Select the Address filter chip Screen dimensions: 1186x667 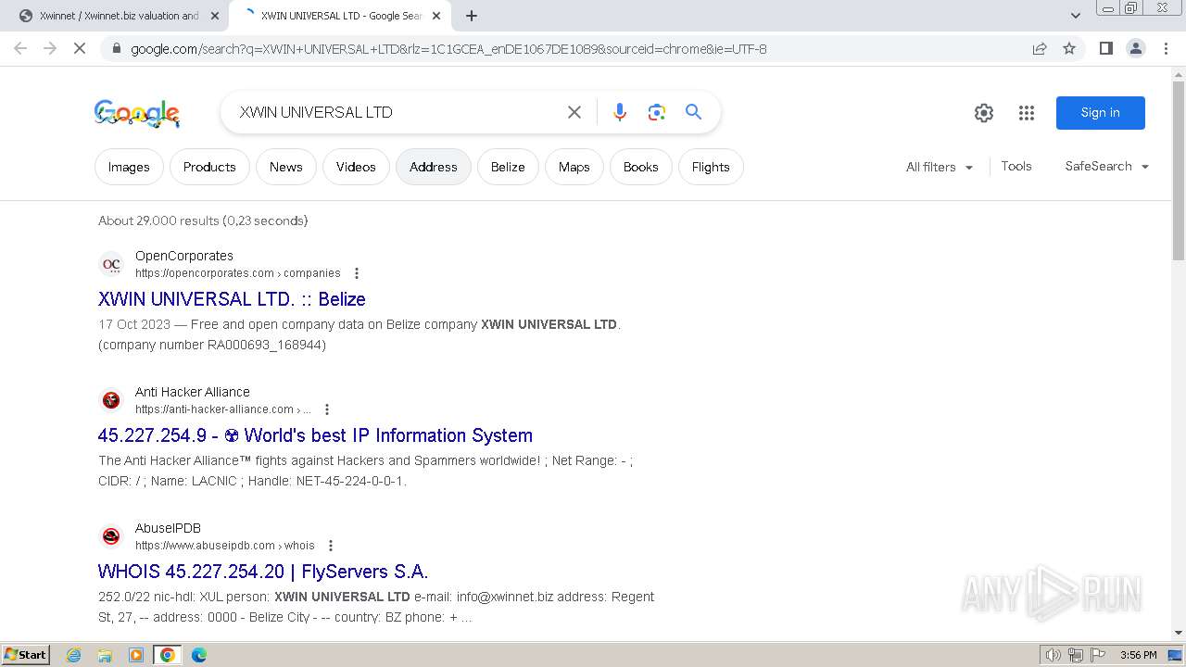pos(434,167)
